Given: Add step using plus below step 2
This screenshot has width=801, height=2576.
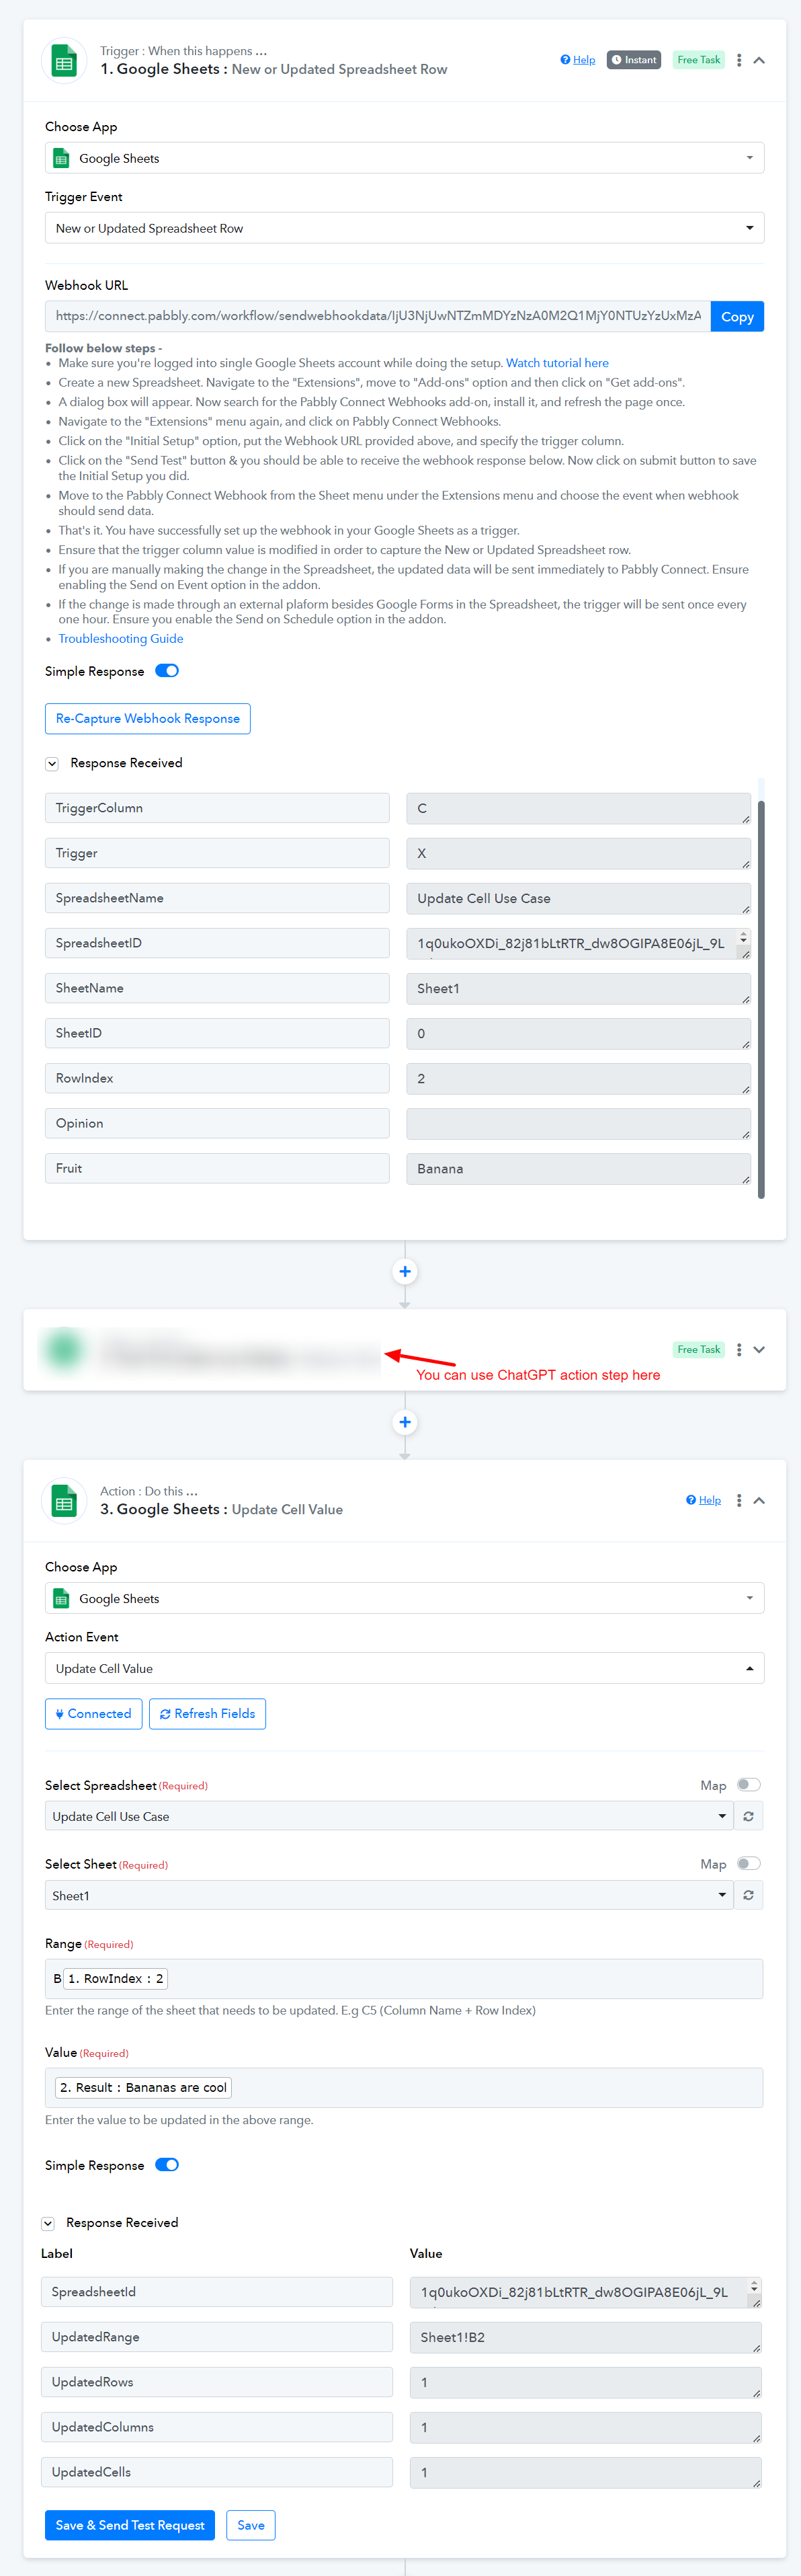Looking at the screenshot, I should 405,1421.
